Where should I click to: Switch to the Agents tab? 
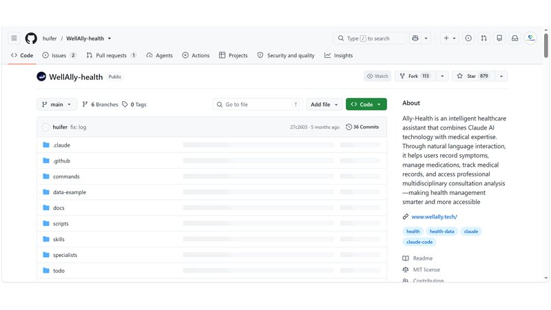160,55
